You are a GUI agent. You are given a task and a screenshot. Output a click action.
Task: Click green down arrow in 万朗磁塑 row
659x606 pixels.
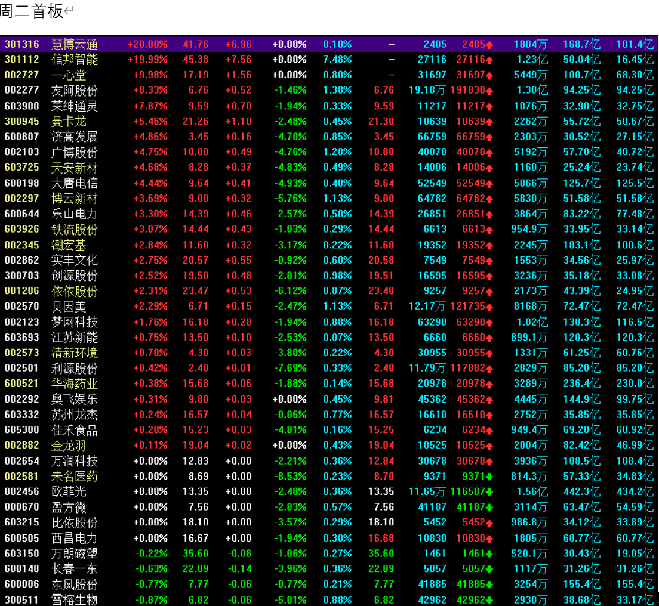[489, 554]
